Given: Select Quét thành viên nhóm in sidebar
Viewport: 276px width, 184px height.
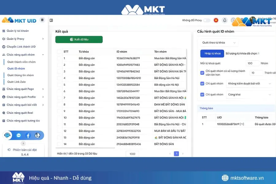Looking at the screenshot, I should [21, 62].
